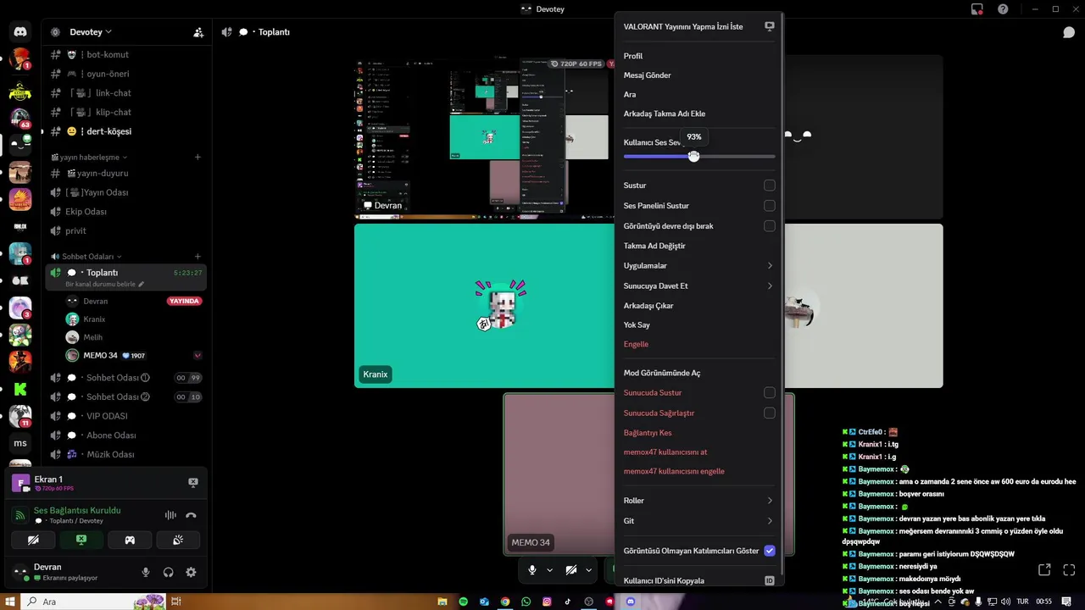Open the 'ms' server in sidebar
1085x610 pixels.
point(20,443)
